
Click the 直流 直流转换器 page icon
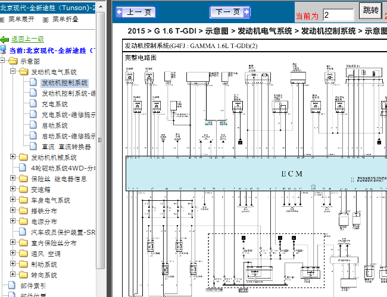(33, 146)
